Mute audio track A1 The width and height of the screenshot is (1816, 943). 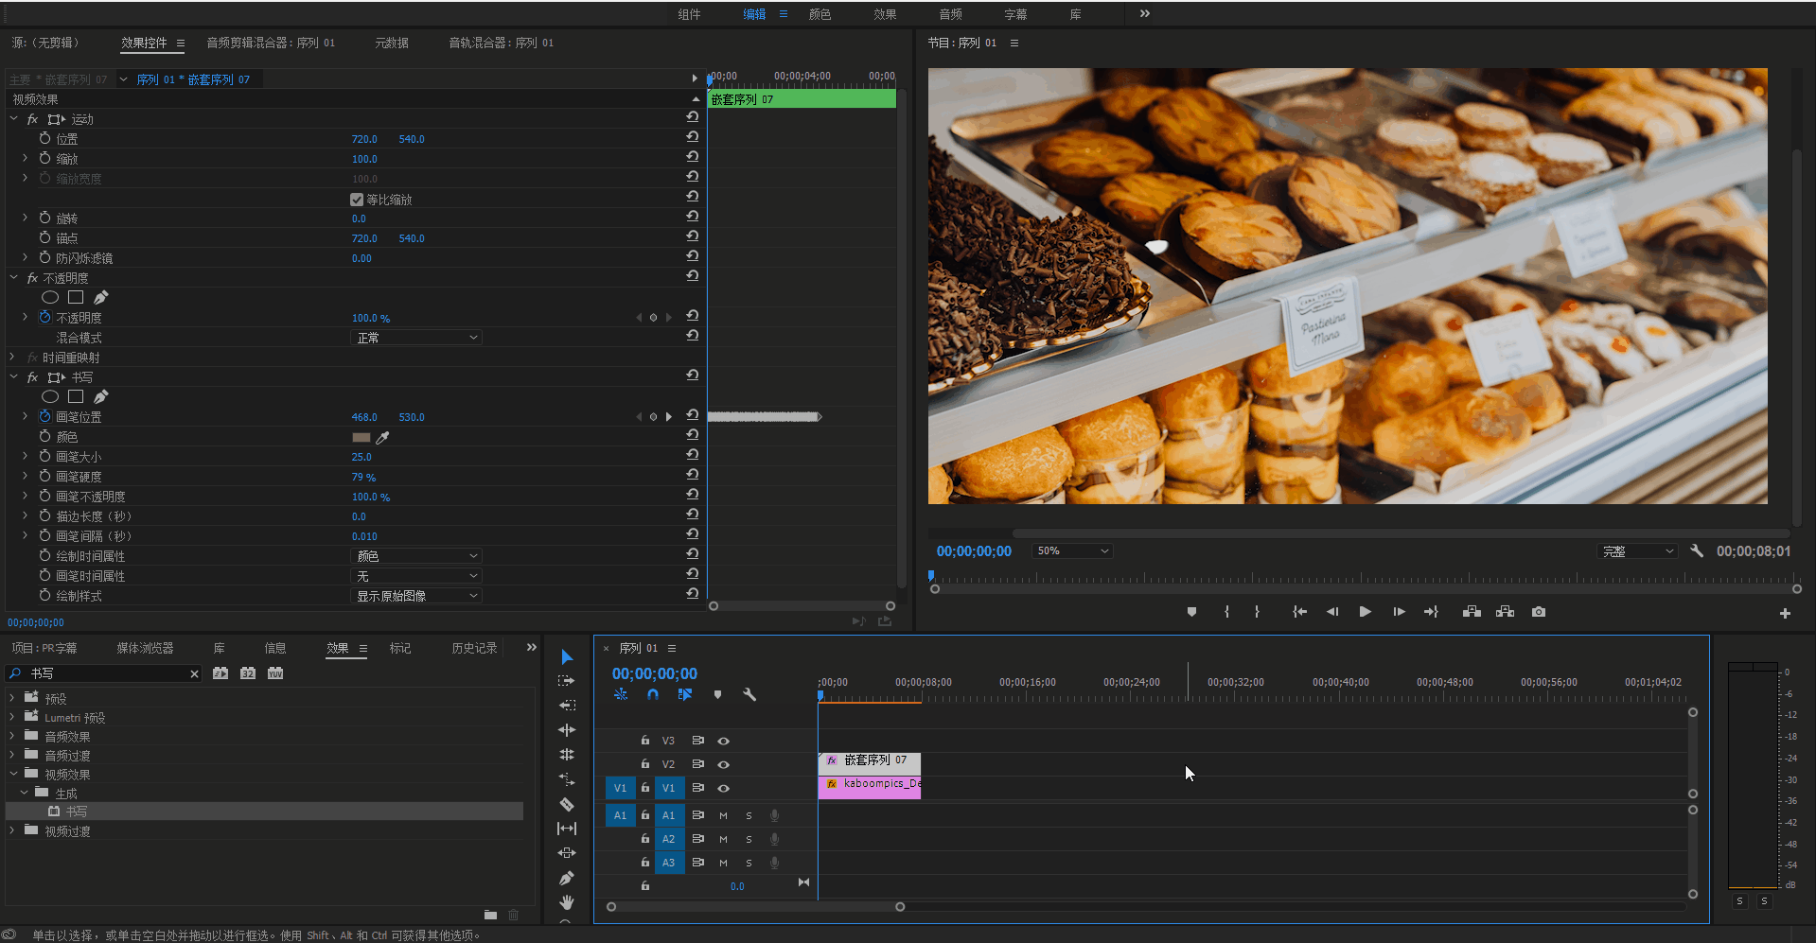point(723,815)
